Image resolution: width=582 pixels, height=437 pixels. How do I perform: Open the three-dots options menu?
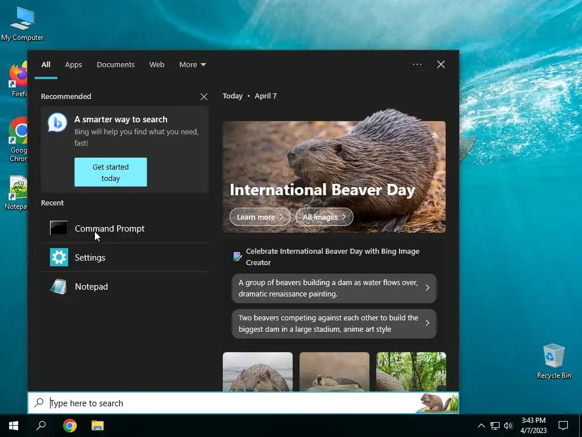(417, 64)
